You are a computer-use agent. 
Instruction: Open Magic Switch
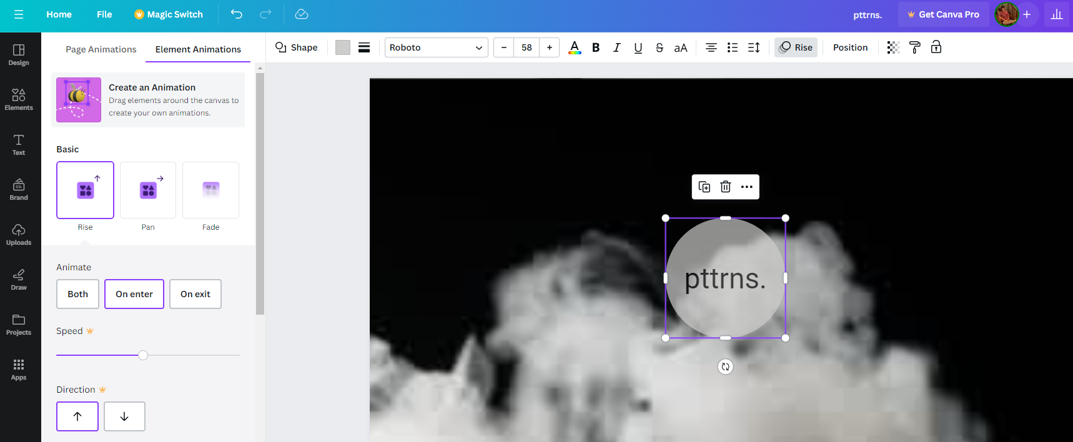click(169, 14)
